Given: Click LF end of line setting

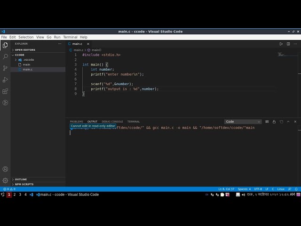Looking at the screenshot, I should pyautogui.click(x=267, y=189).
